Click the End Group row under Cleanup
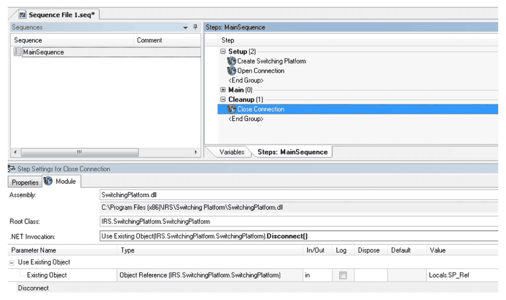Image resolution: width=506 pixels, height=300 pixels. click(246, 119)
